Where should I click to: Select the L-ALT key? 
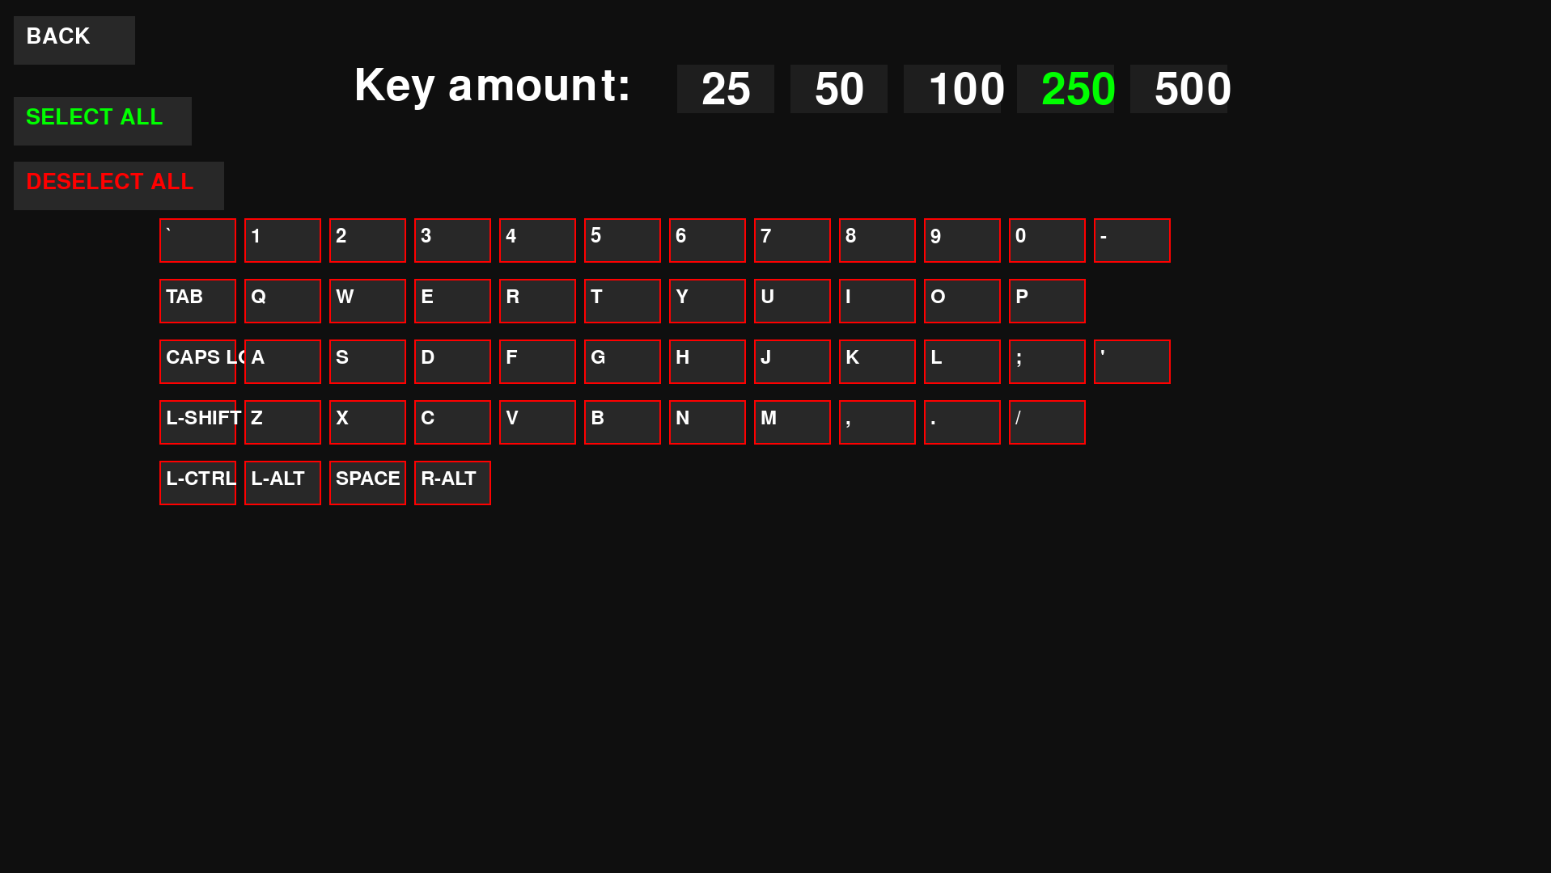(282, 483)
